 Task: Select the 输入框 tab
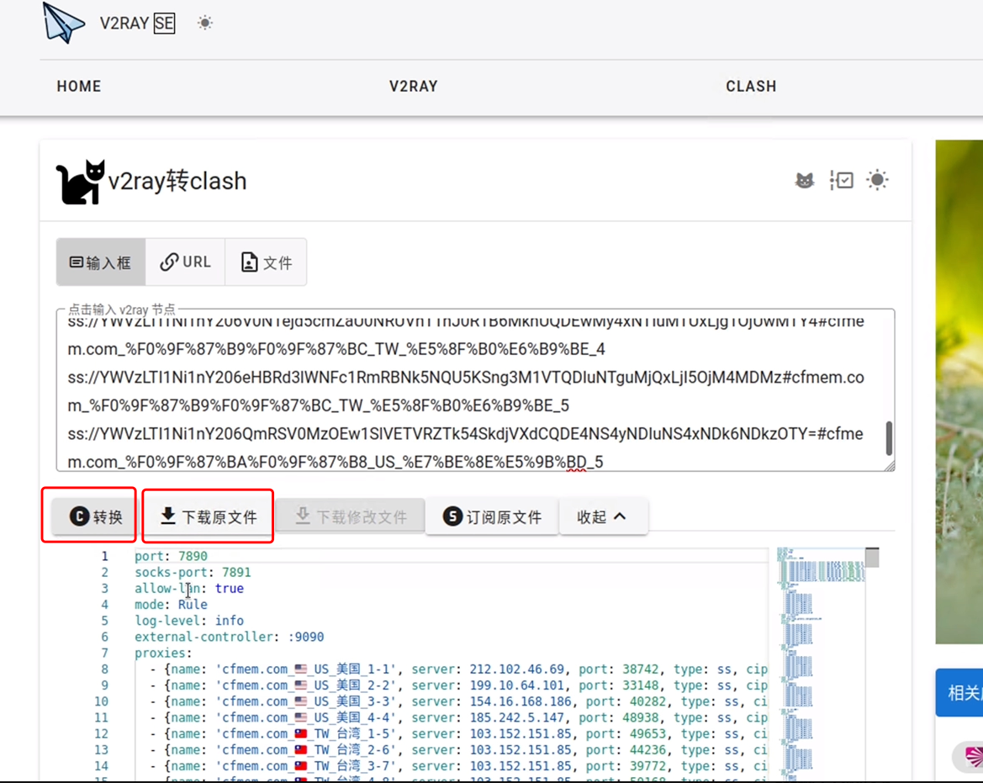point(101,262)
